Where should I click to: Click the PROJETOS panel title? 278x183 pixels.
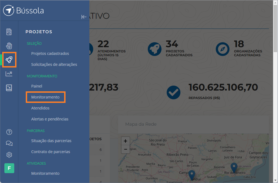(x=39, y=32)
